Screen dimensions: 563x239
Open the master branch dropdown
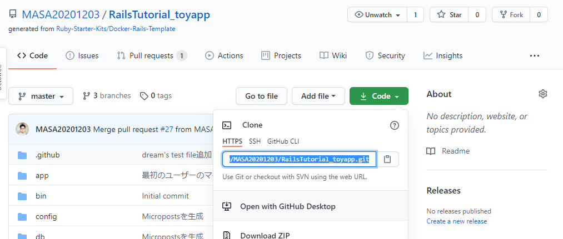click(x=41, y=96)
